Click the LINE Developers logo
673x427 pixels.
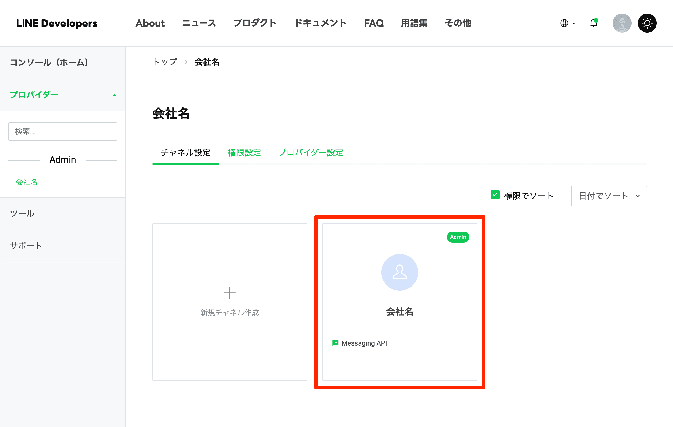coord(57,23)
